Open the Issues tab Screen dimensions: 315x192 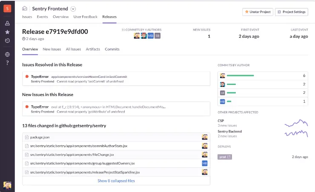tap(27, 17)
